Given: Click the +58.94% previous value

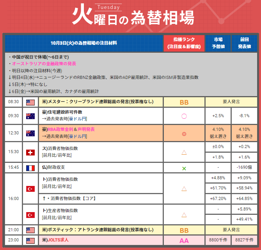Looking at the screenshot, I should [244, 188].
